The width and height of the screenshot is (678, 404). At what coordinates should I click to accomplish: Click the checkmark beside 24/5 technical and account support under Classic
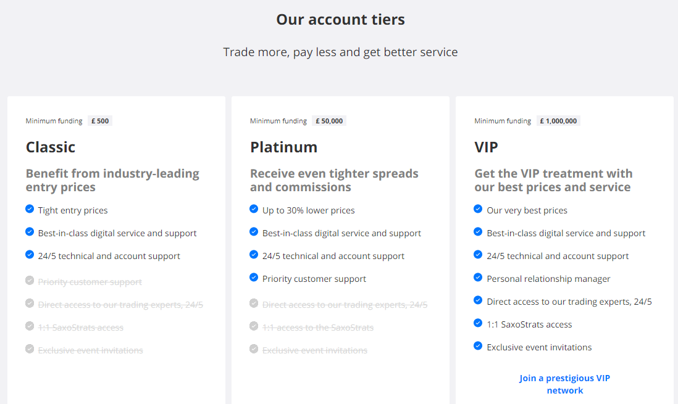coord(29,255)
